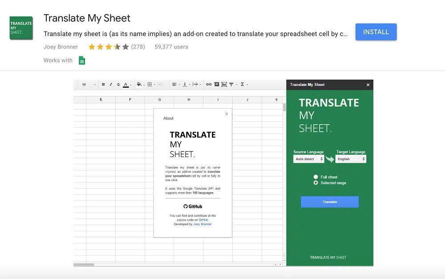The width and height of the screenshot is (445, 279).
Task: Click the TRANSLATE MY SHEET sidebar footer text
Action: [x=328, y=258]
